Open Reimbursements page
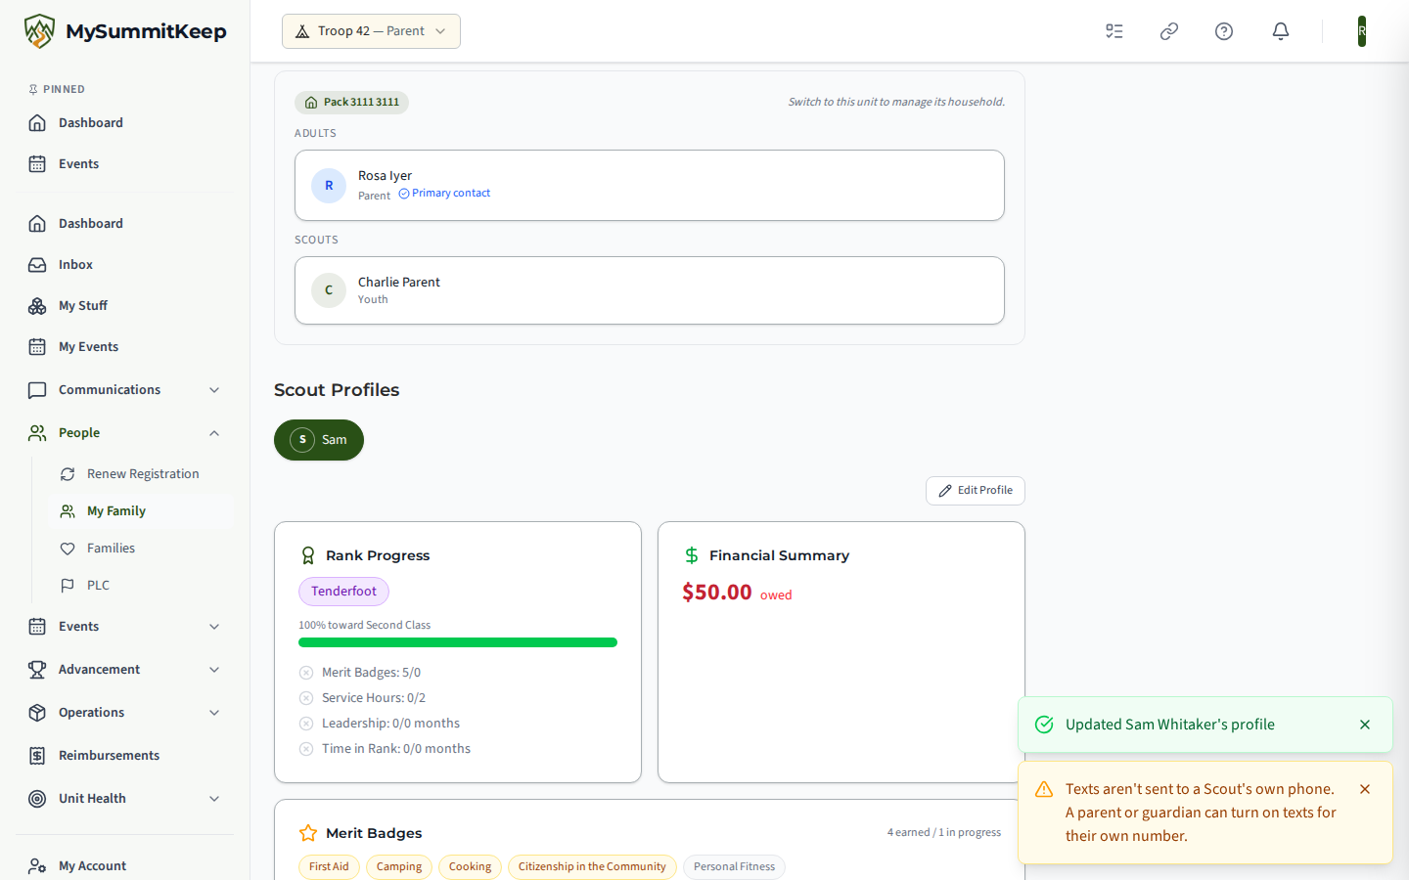The height and width of the screenshot is (880, 1409). pyautogui.click(x=125, y=756)
